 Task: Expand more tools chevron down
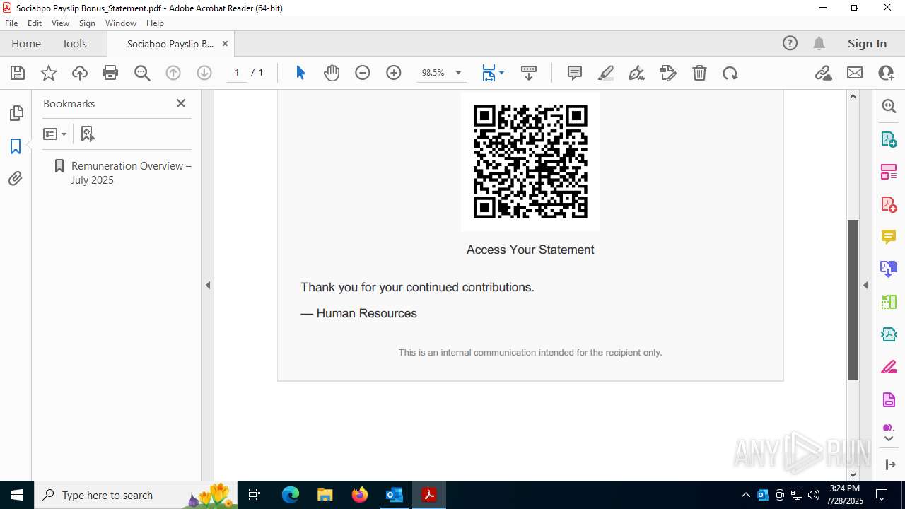[889, 439]
